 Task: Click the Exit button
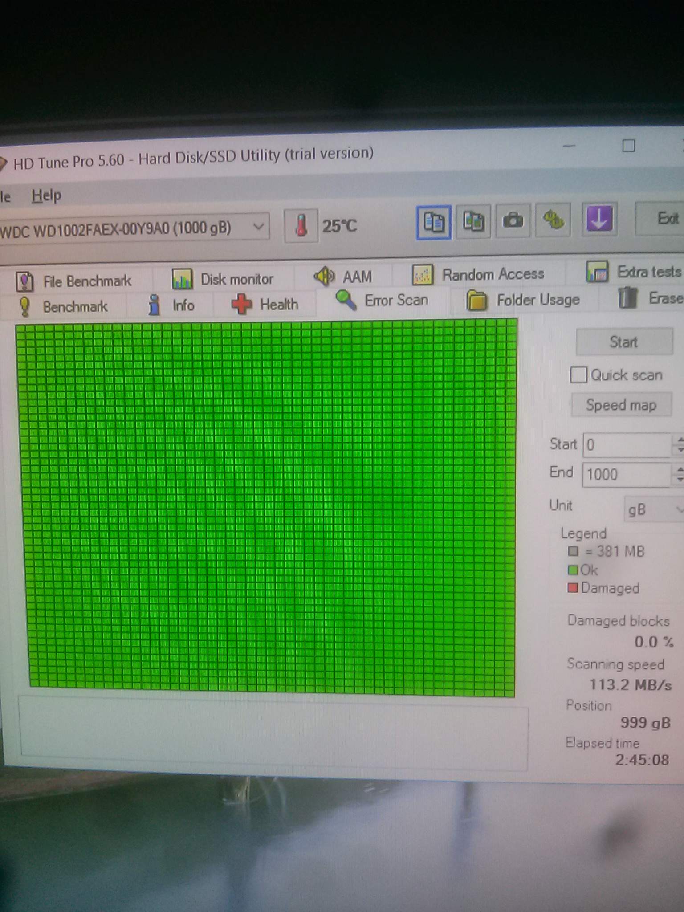point(660,218)
